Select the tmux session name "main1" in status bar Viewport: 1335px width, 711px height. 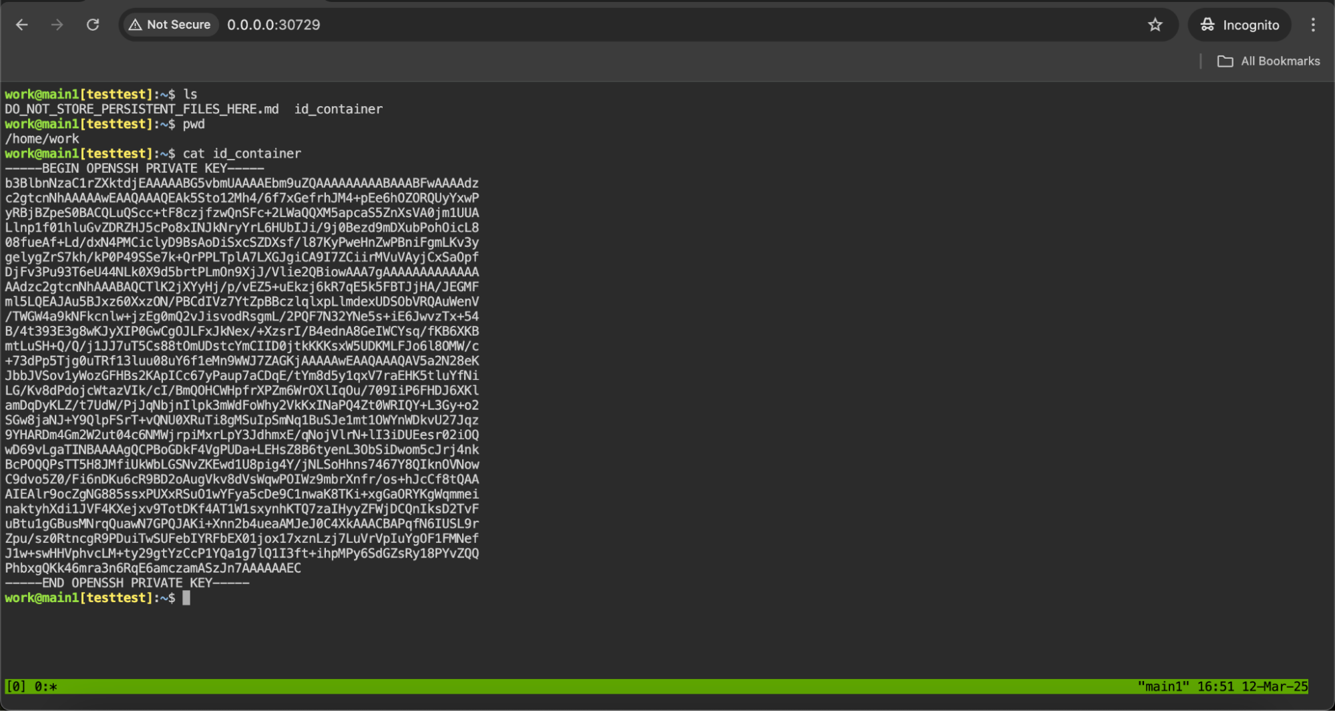point(1163,686)
